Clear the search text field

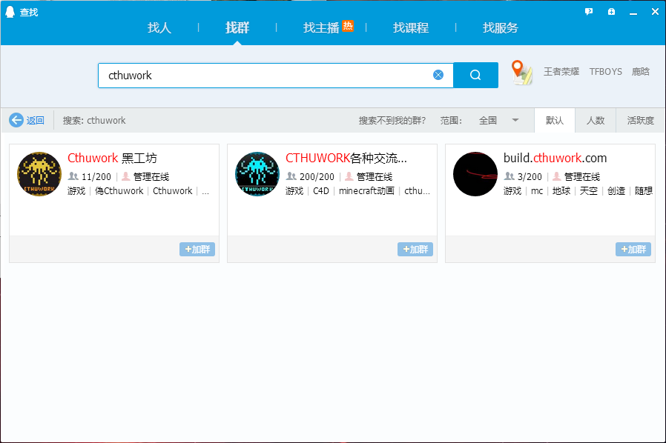point(438,75)
